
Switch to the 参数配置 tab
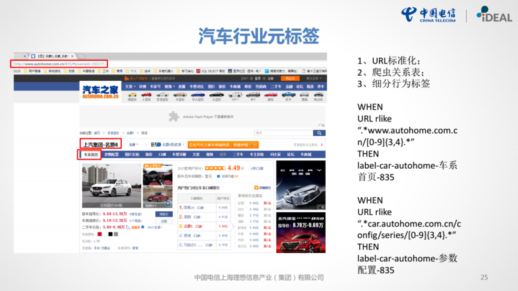pos(111,155)
